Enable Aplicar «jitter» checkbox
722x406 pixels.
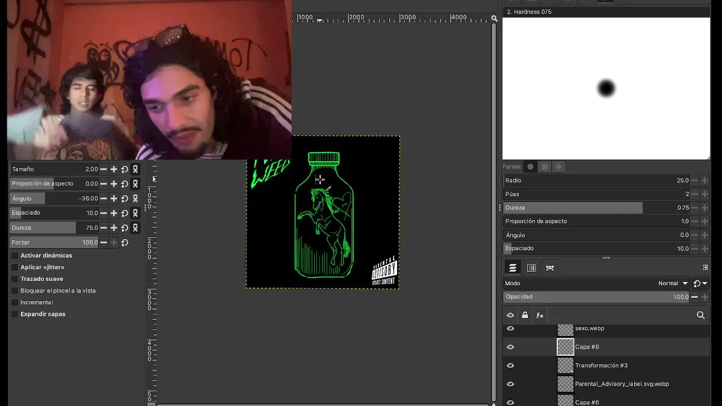15,267
